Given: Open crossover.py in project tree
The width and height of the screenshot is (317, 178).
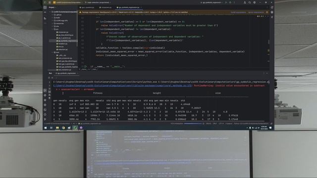Looking at the screenshot, I should (x=63, y=32).
